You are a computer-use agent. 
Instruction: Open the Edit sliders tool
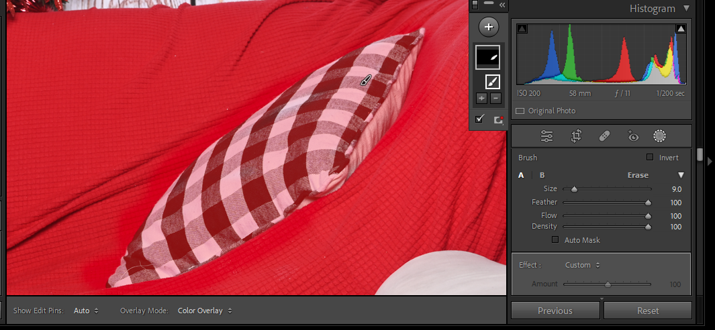tap(546, 136)
